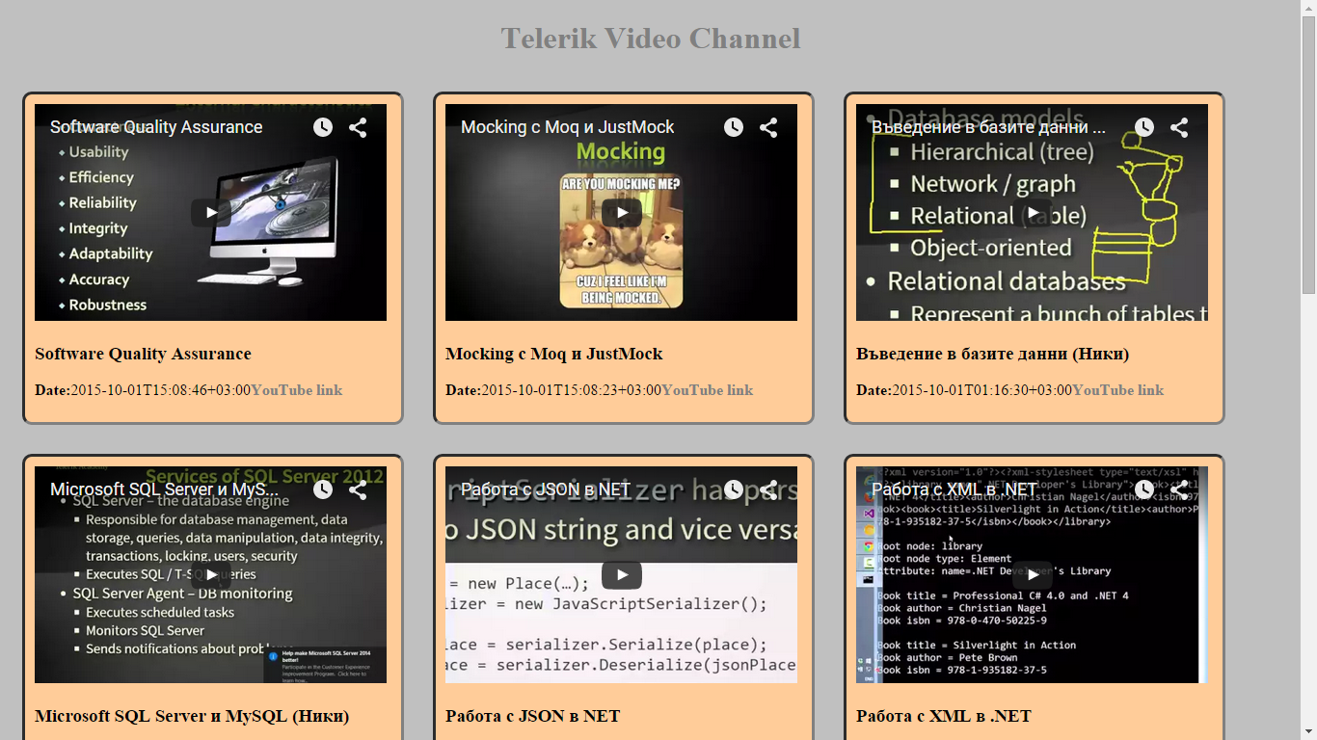Click Watch later clock on Mocking с Moq video
The width and height of the screenshot is (1317, 740).
coord(734,127)
